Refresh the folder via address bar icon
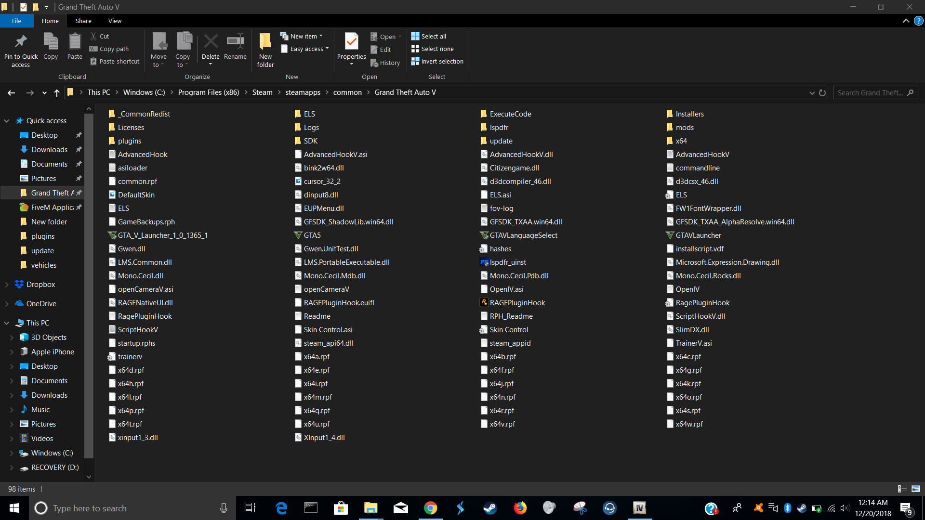Image resolution: width=925 pixels, height=520 pixels. click(x=822, y=92)
